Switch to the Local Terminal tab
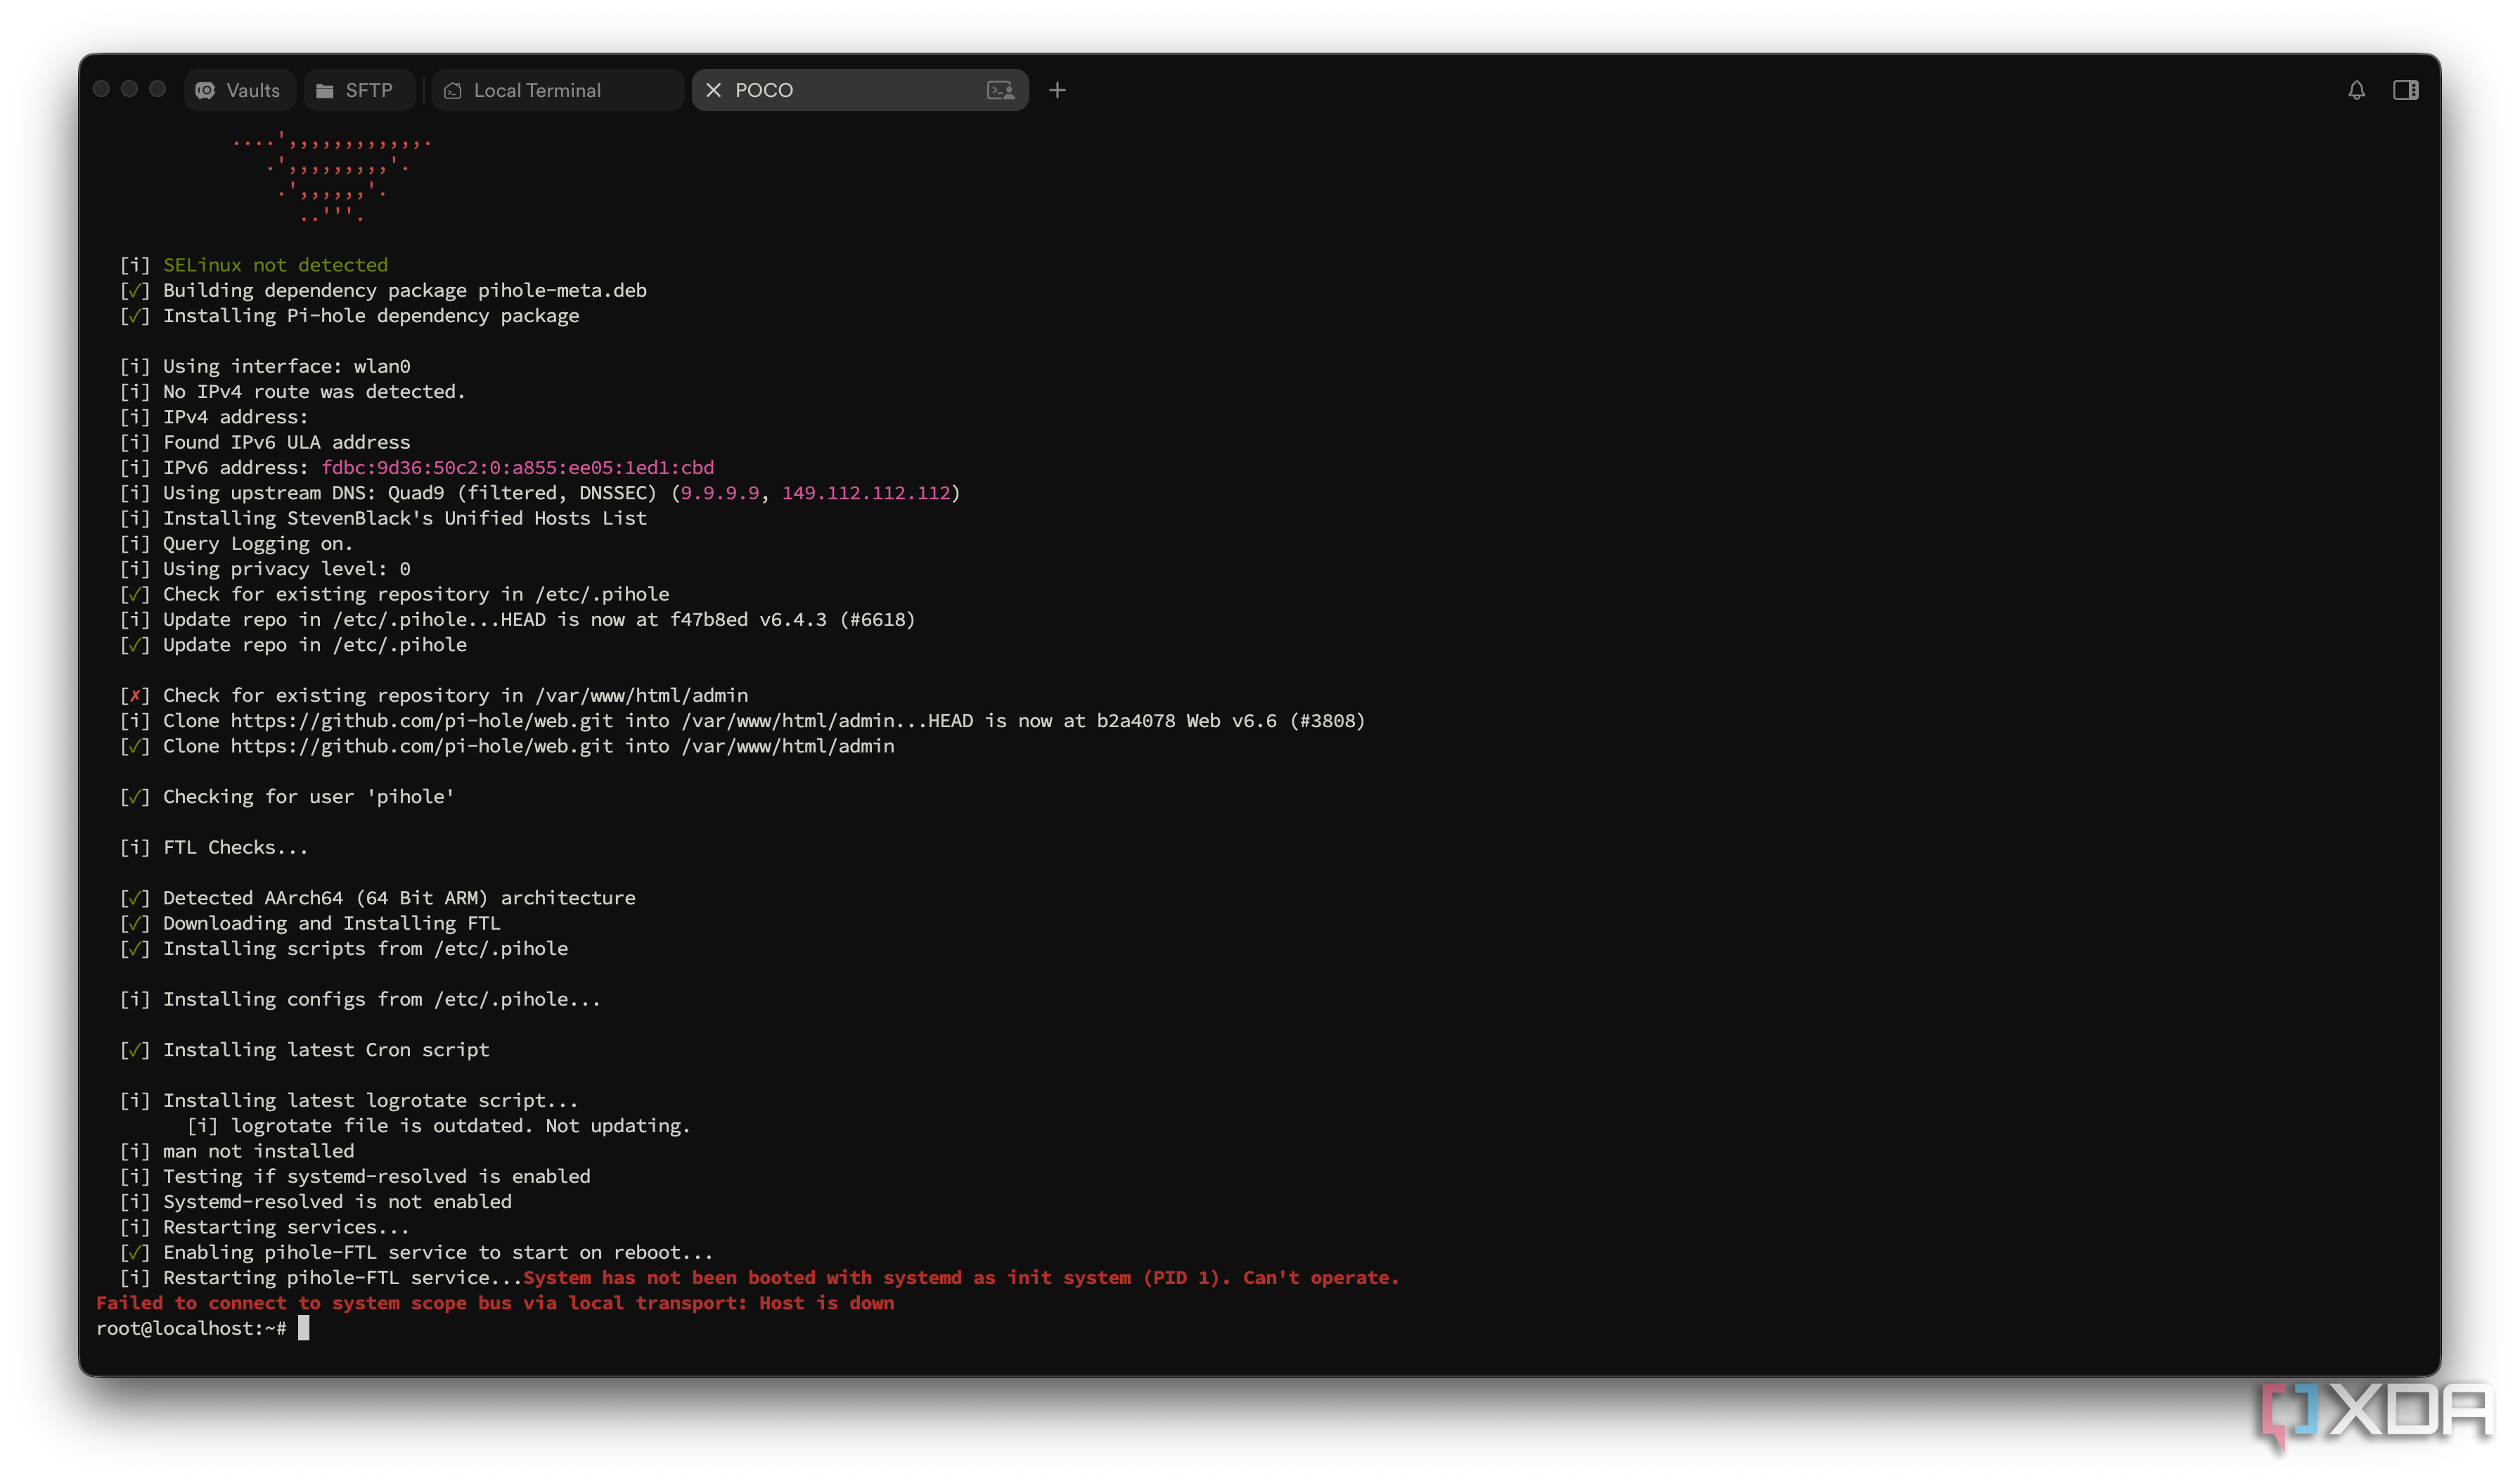The width and height of the screenshot is (2520, 1481). coord(557,90)
